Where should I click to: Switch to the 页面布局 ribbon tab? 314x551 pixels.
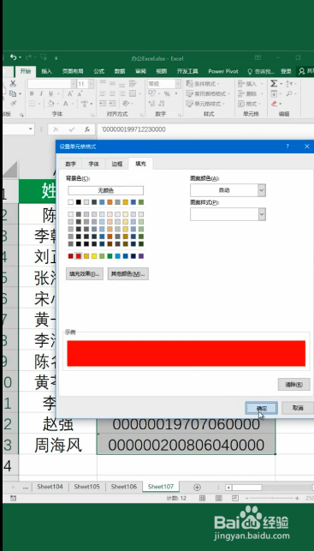[73, 71]
